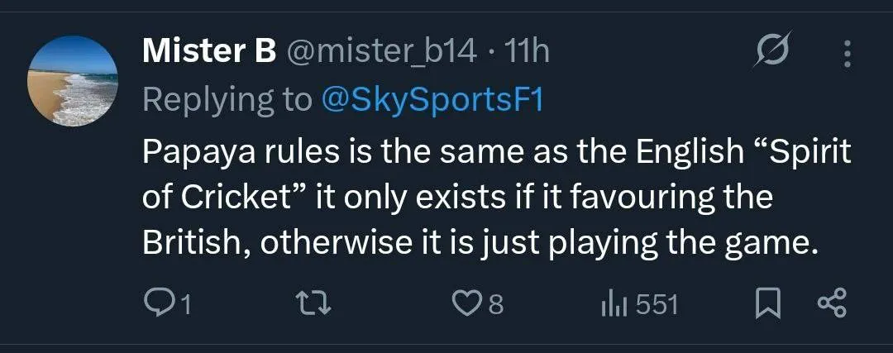893x353 pixels.
Task: Open the @mister_b14 handle link
Action: [x=381, y=52]
